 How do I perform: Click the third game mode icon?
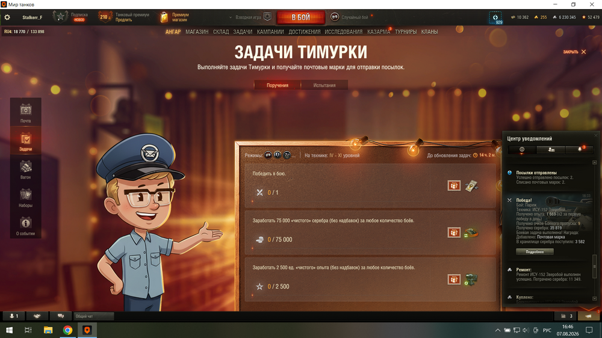point(287,155)
